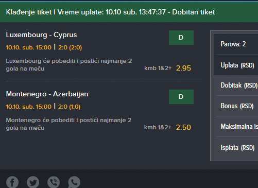258x188 pixels.
Task: Select the Isplata (RSD) row
Action: 236,147
